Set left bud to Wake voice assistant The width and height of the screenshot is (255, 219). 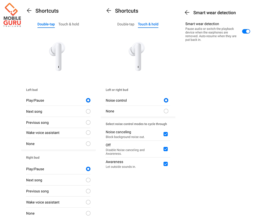[x=88, y=133]
